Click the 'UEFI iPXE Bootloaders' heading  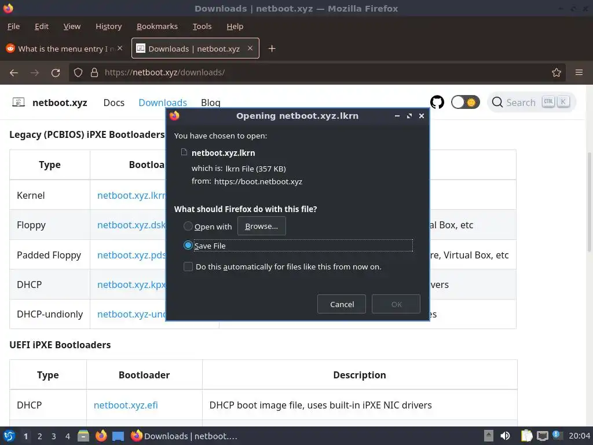click(60, 345)
